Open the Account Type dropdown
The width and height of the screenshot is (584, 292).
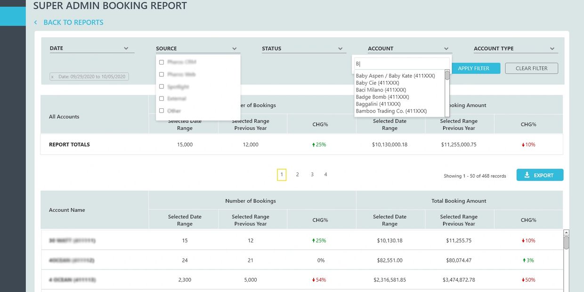point(552,49)
